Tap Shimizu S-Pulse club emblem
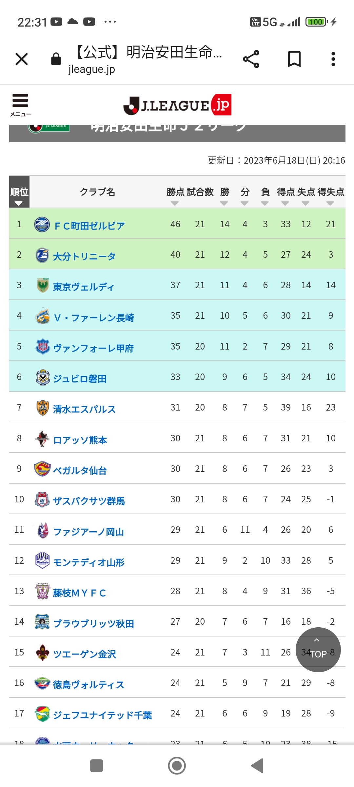The image size is (354, 787). tap(43, 408)
